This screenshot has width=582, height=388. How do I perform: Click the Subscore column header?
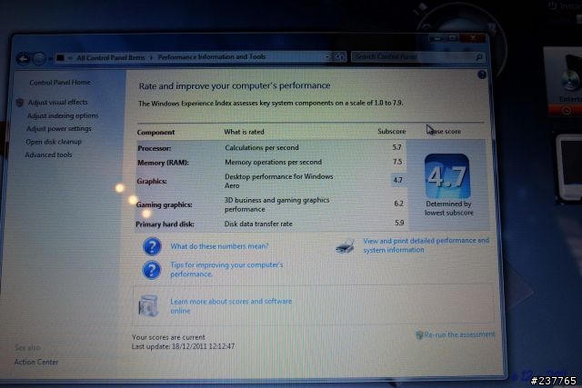click(x=392, y=132)
